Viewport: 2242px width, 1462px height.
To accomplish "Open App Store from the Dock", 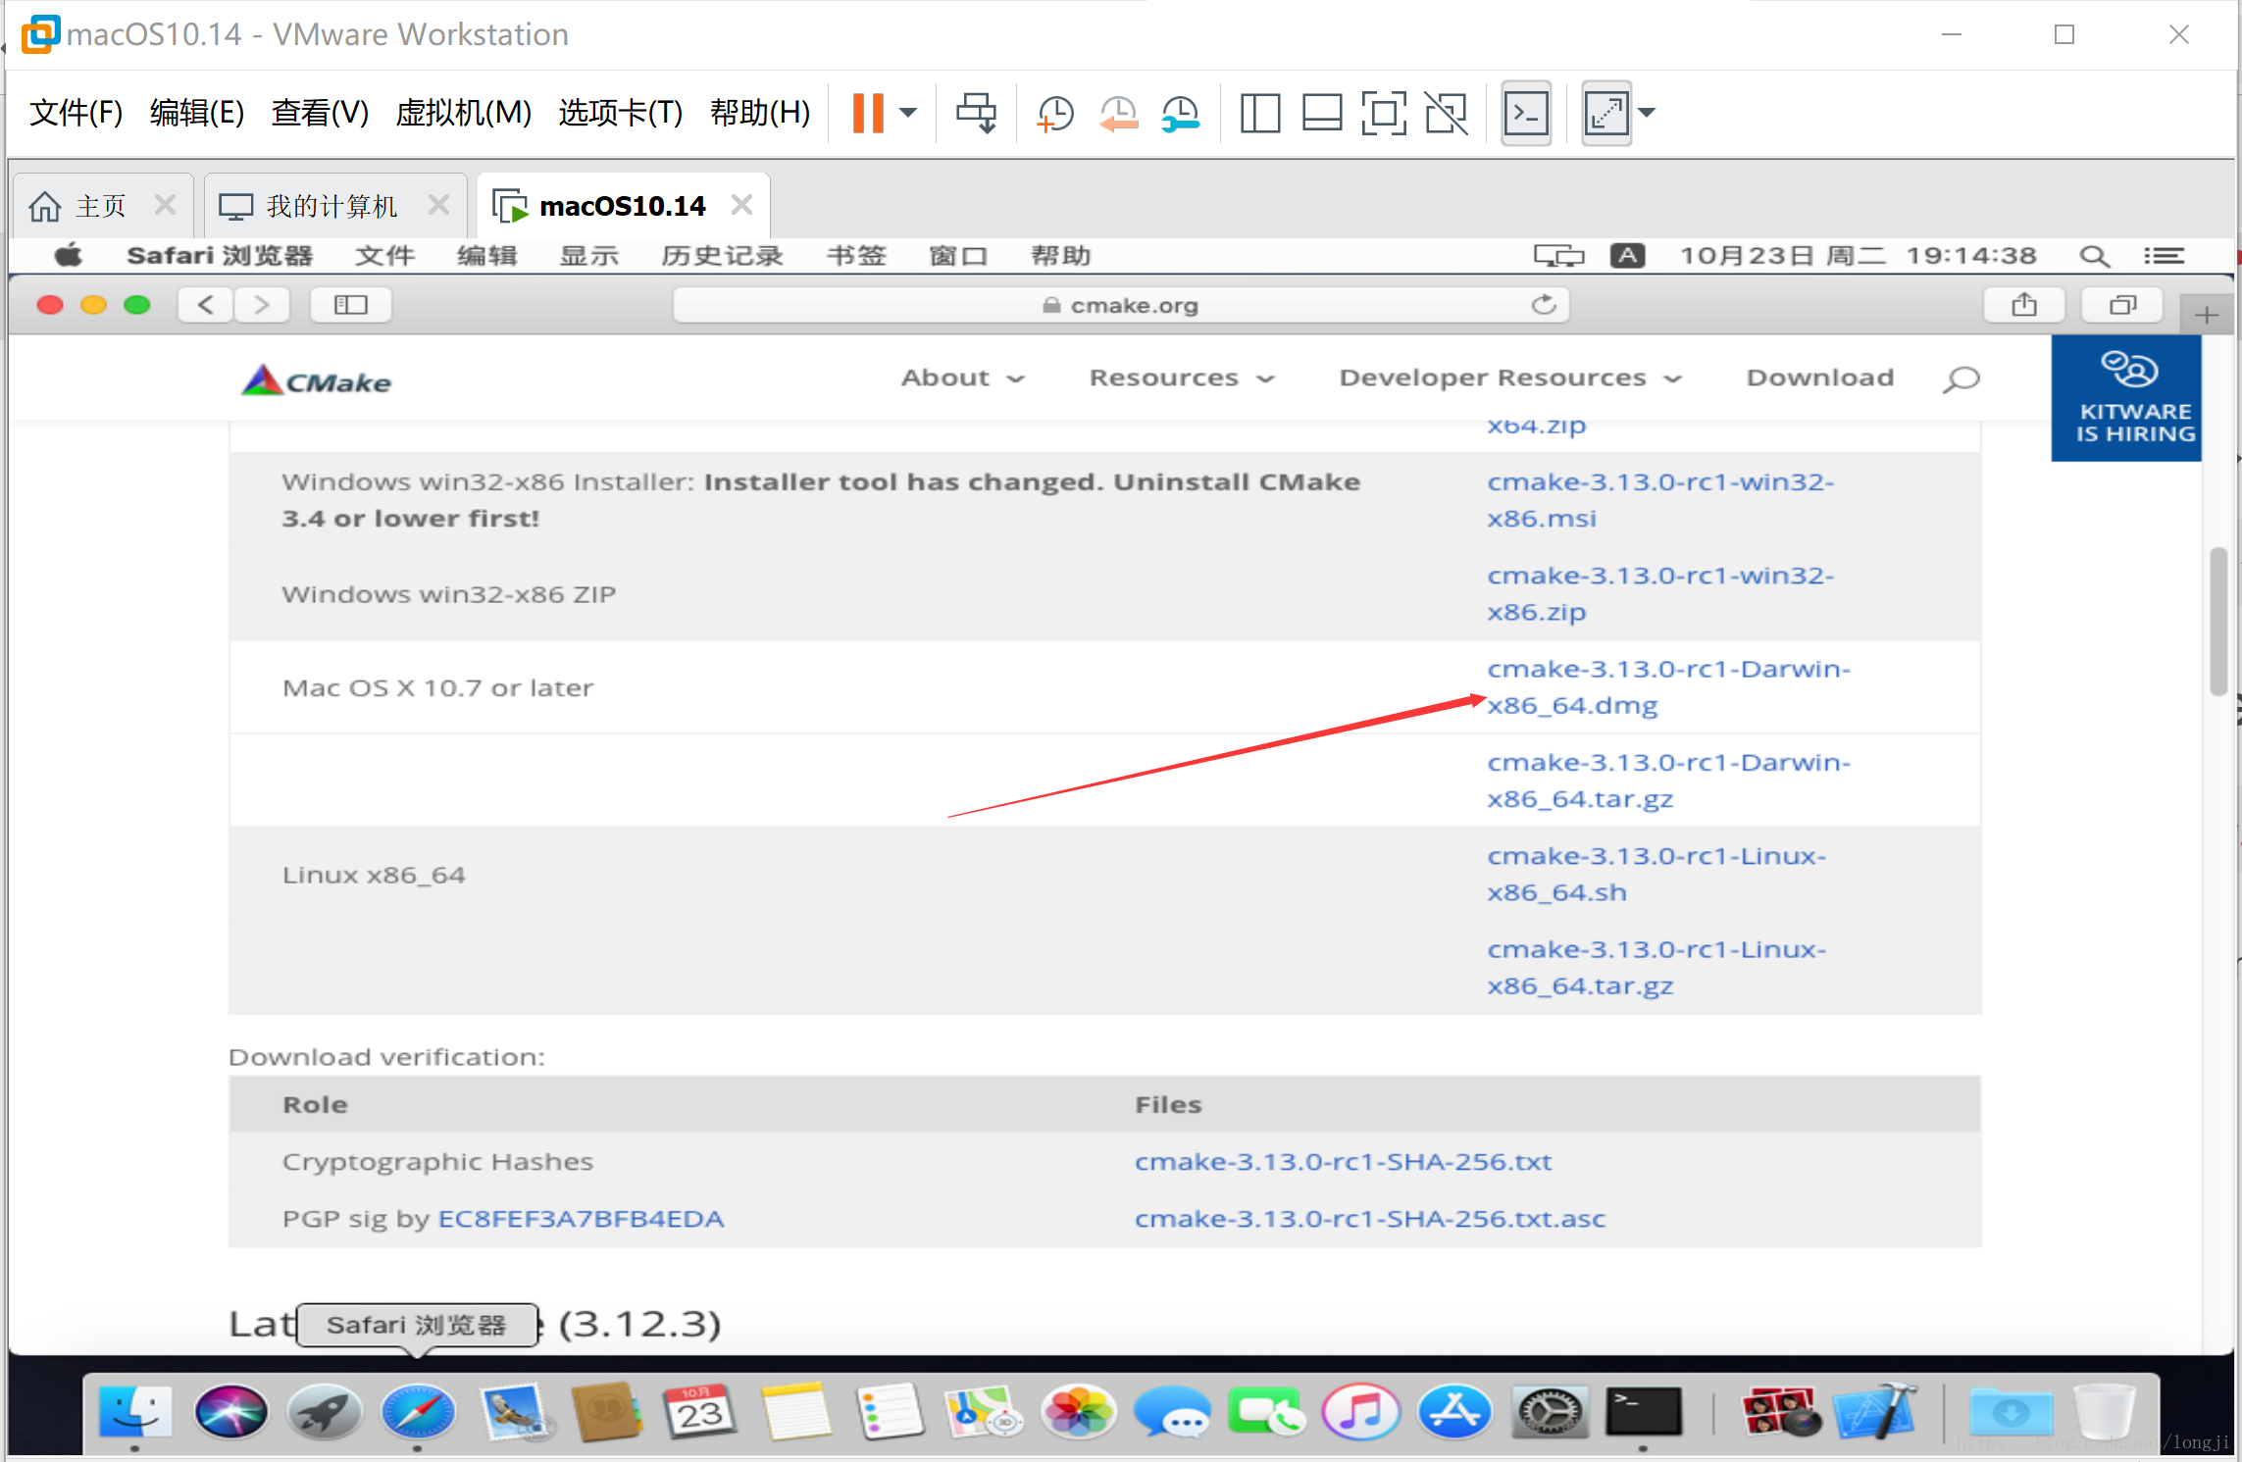I will tap(1454, 1413).
